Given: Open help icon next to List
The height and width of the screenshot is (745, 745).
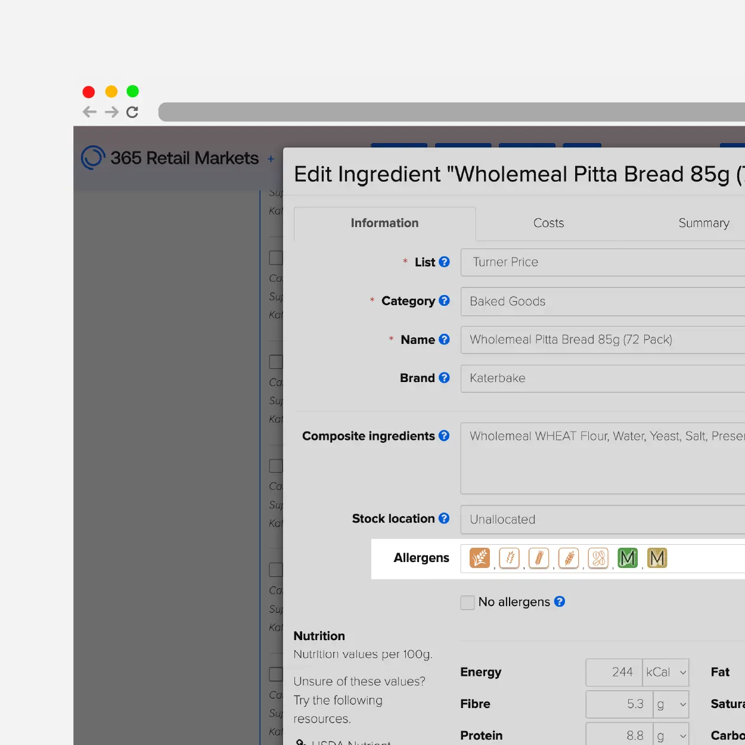Looking at the screenshot, I should pos(444,262).
